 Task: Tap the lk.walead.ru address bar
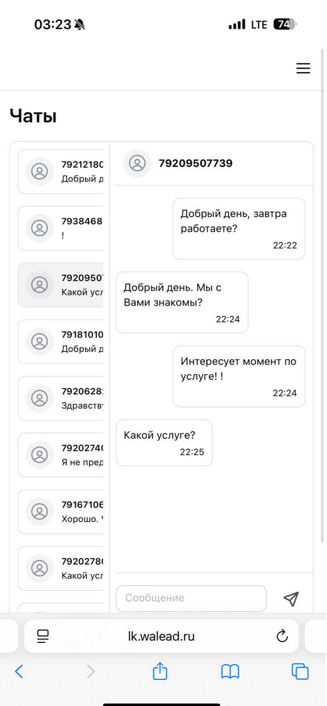(x=161, y=636)
